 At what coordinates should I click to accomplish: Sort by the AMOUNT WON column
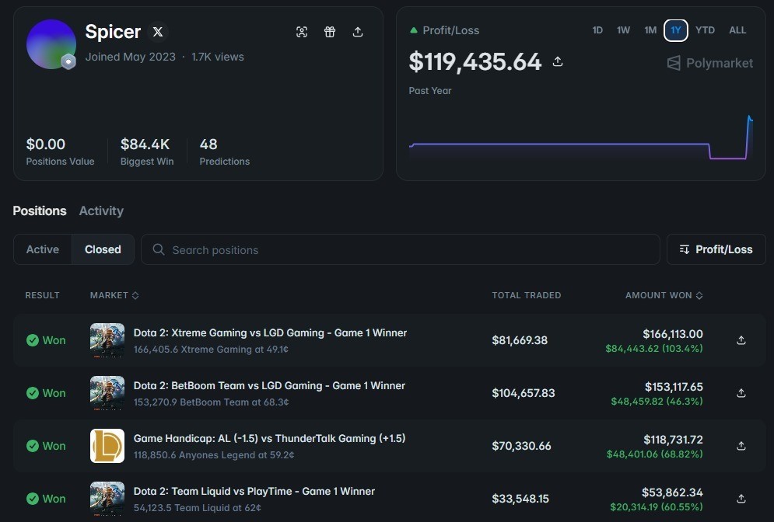tap(664, 295)
